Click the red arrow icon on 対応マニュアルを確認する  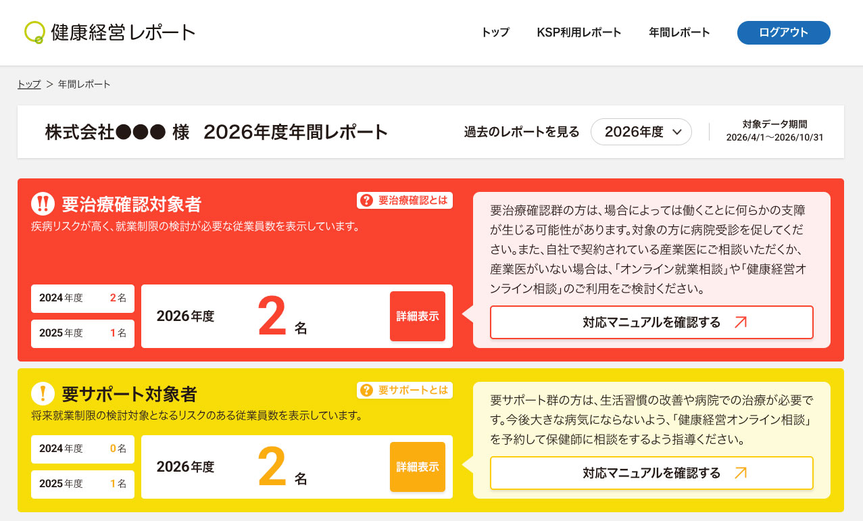pyautogui.click(x=740, y=322)
